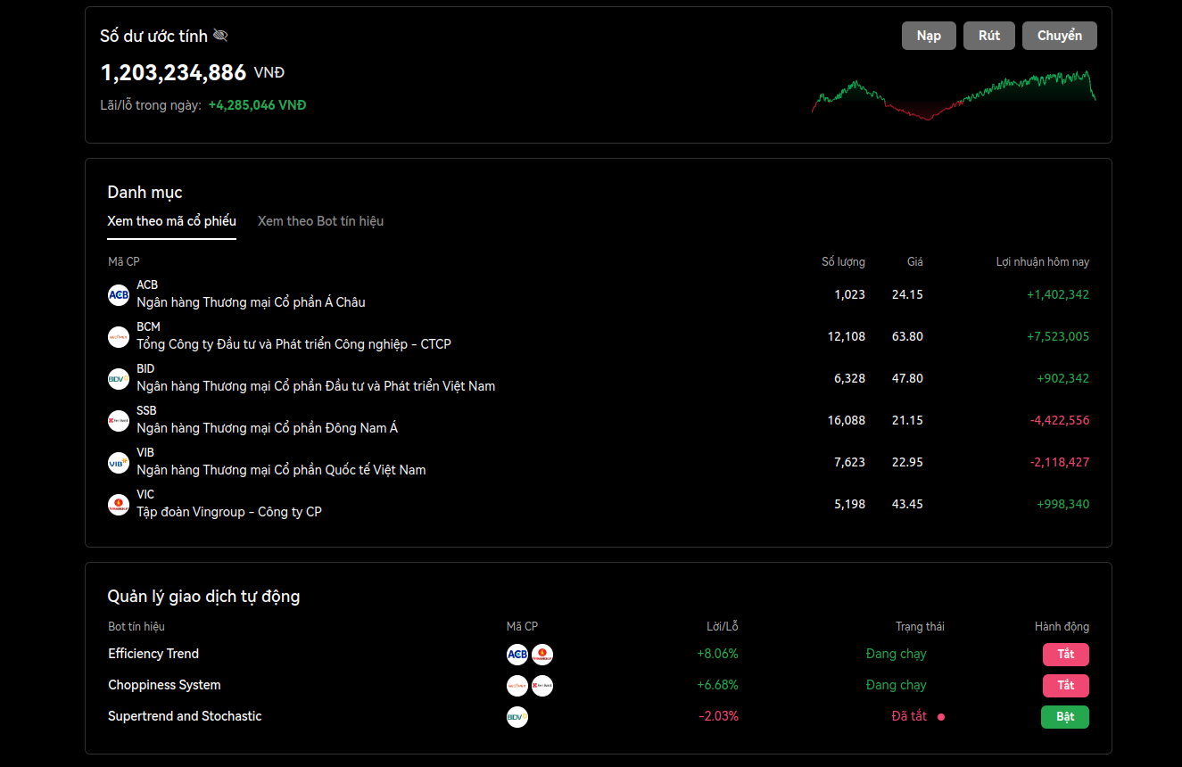The image size is (1182, 767).
Task: Click daily profit +4,285,046 VNĐ
Action: (257, 105)
